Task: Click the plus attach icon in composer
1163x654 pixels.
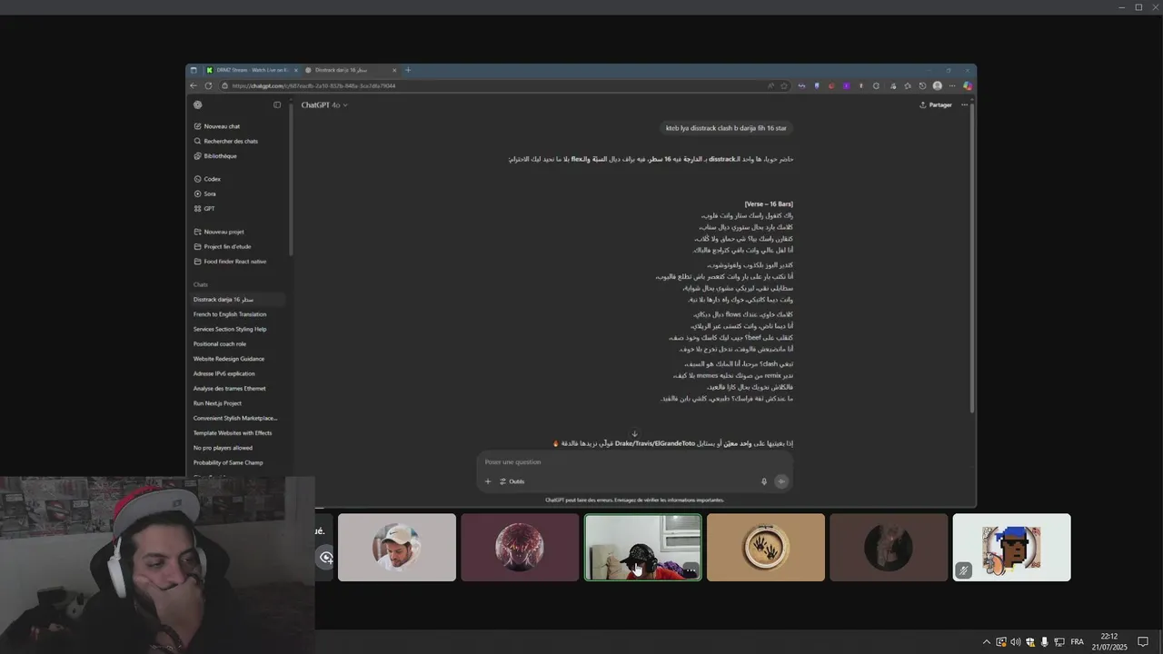Action: tap(488, 481)
